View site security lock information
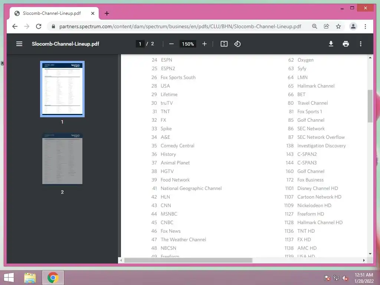This screenshot has height=285, width=380. (x=53, y=26)
